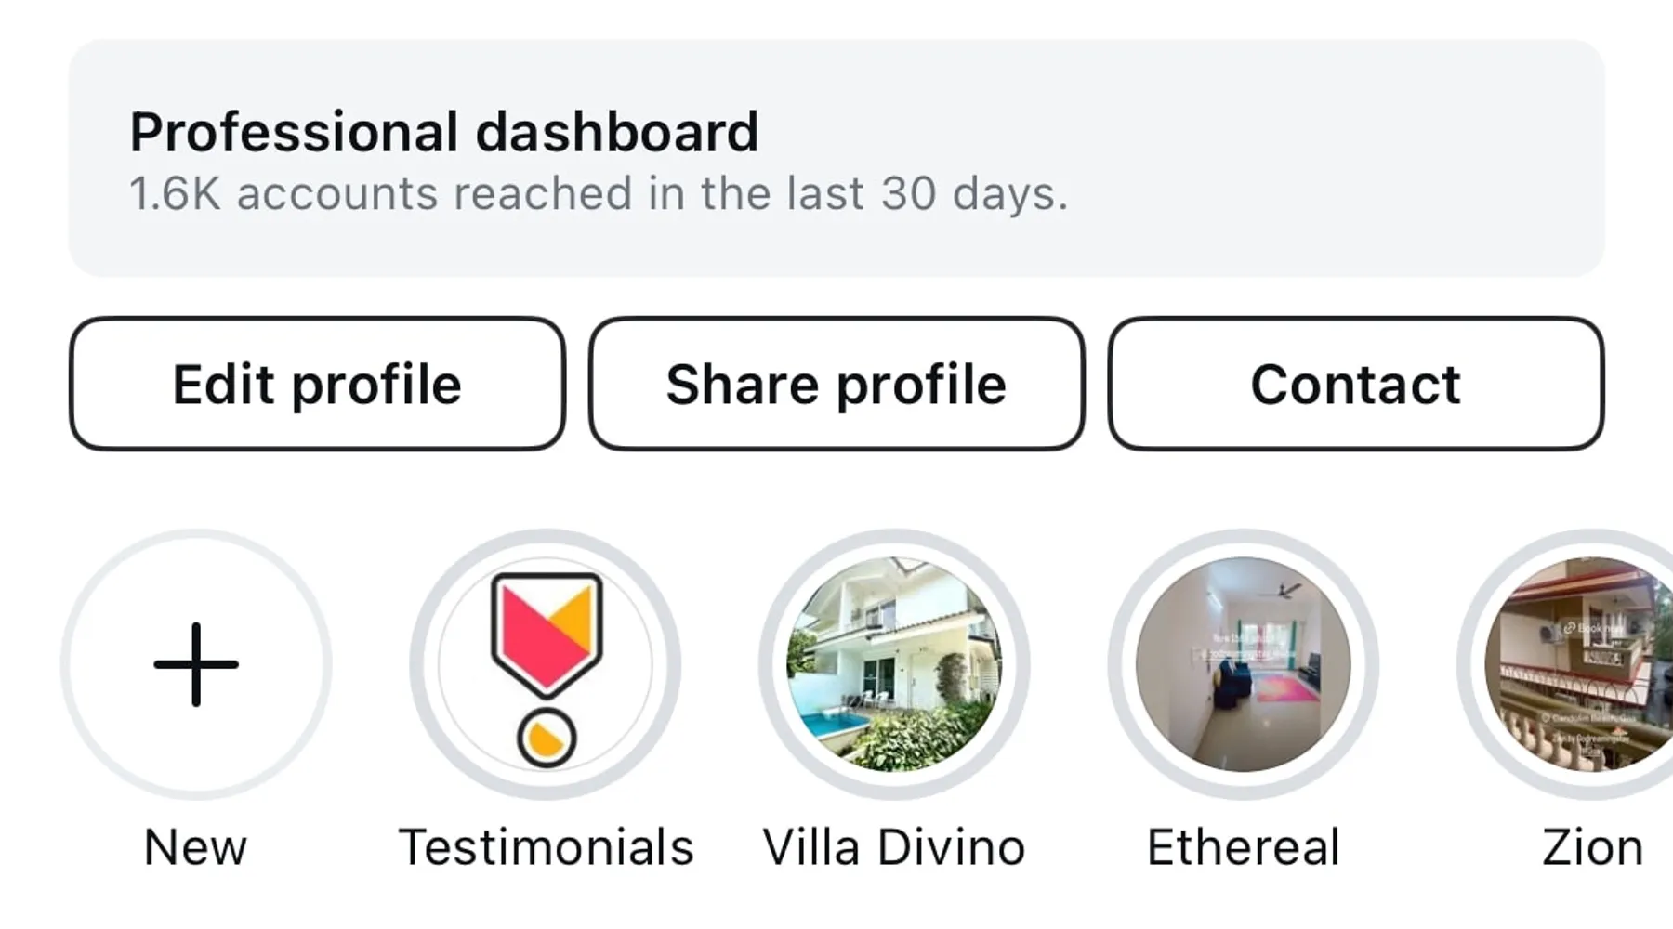Tap the plus icon to add highlight
This screenshot has height=929, width=1673.
[196, 664]
